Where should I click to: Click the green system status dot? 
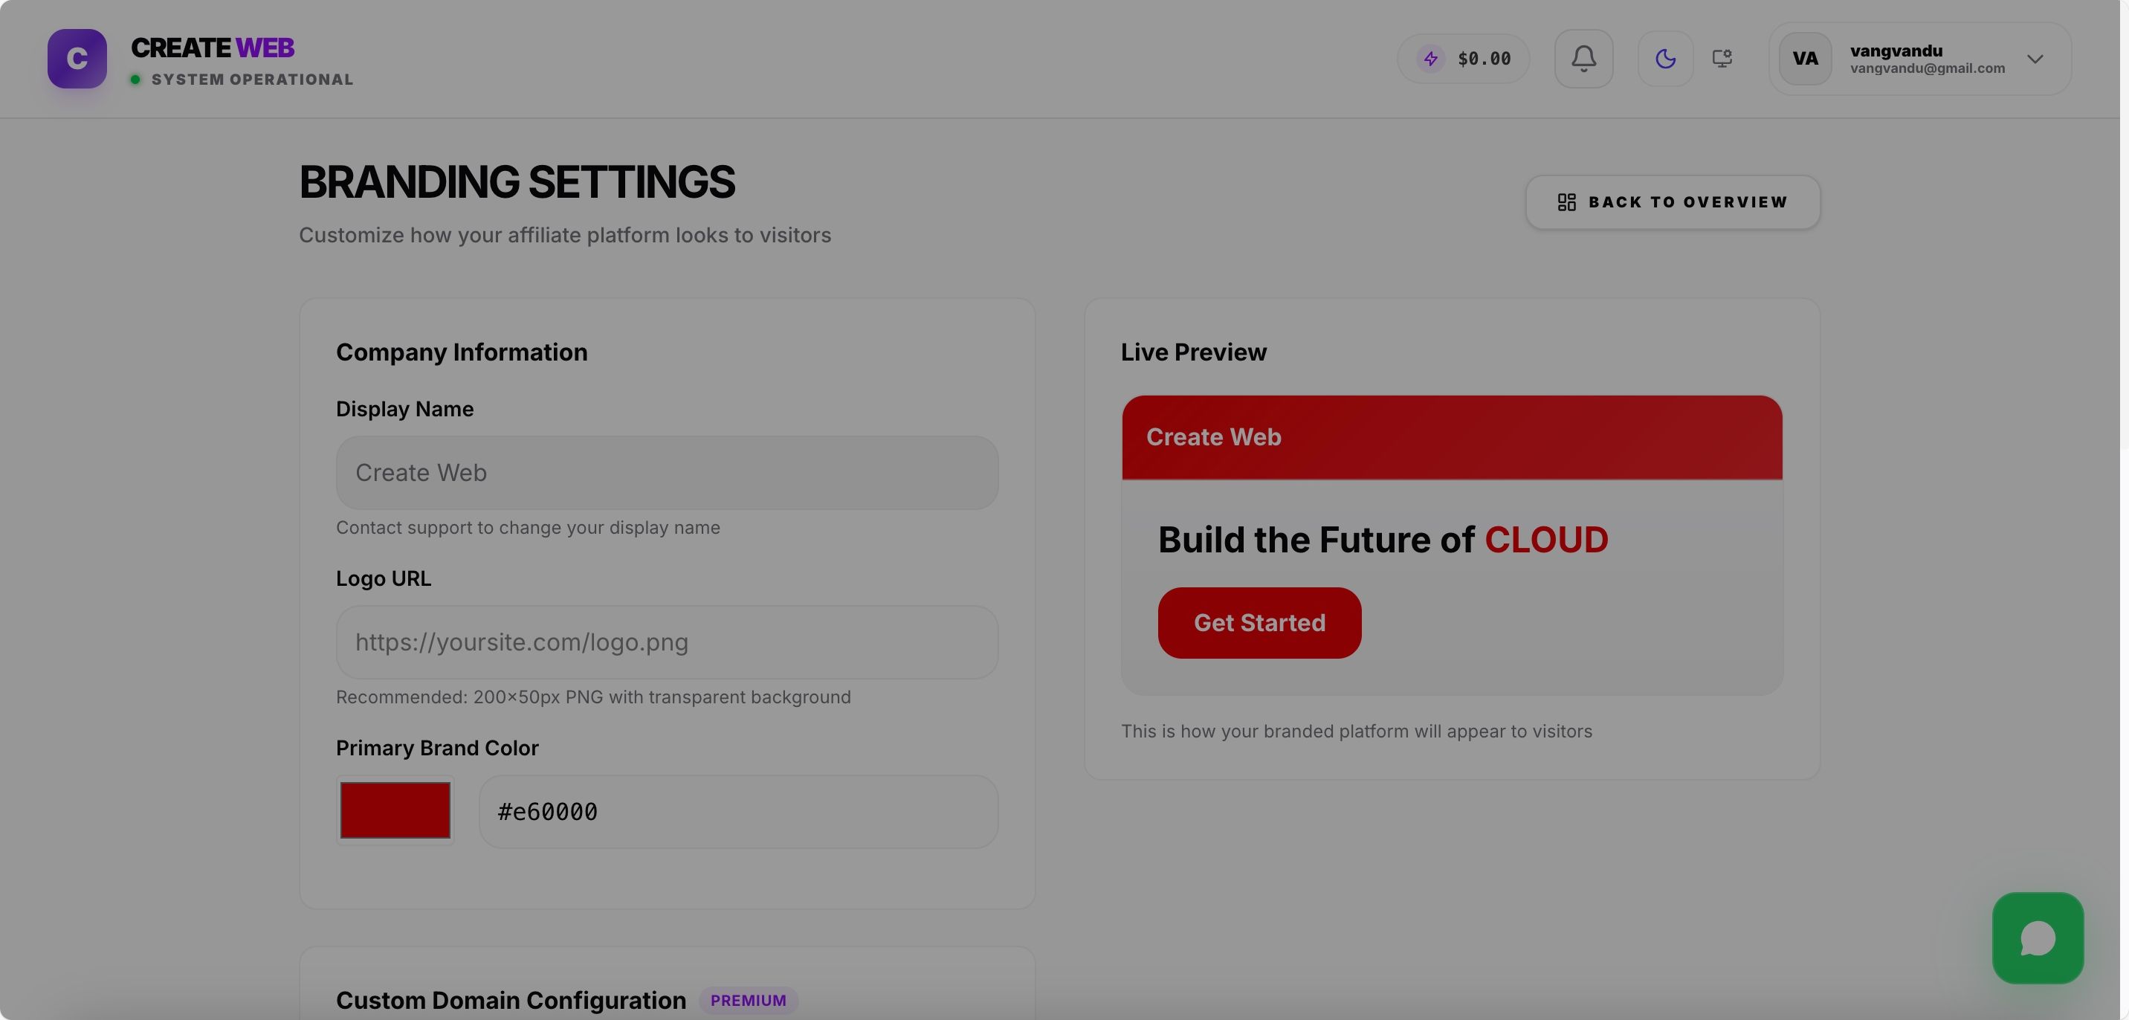click(135, 80)
